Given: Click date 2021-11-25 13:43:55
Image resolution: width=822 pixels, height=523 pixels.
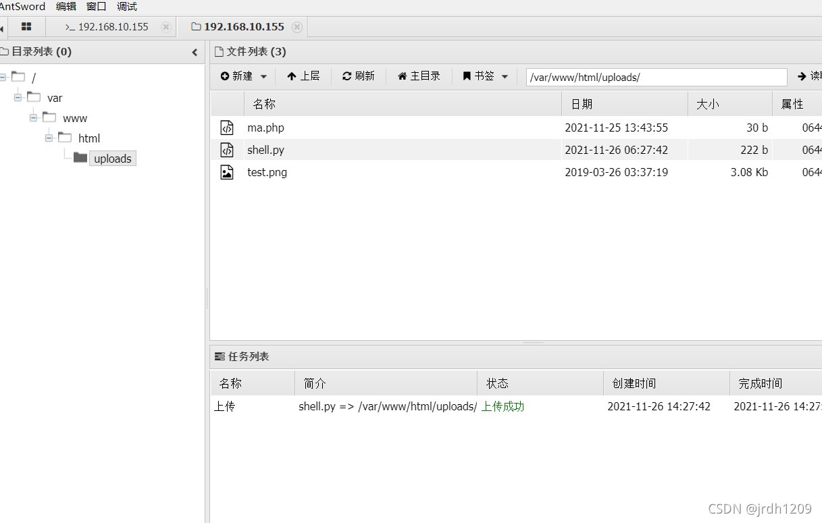Looking at the screenshot, I should tap(616, 128).
